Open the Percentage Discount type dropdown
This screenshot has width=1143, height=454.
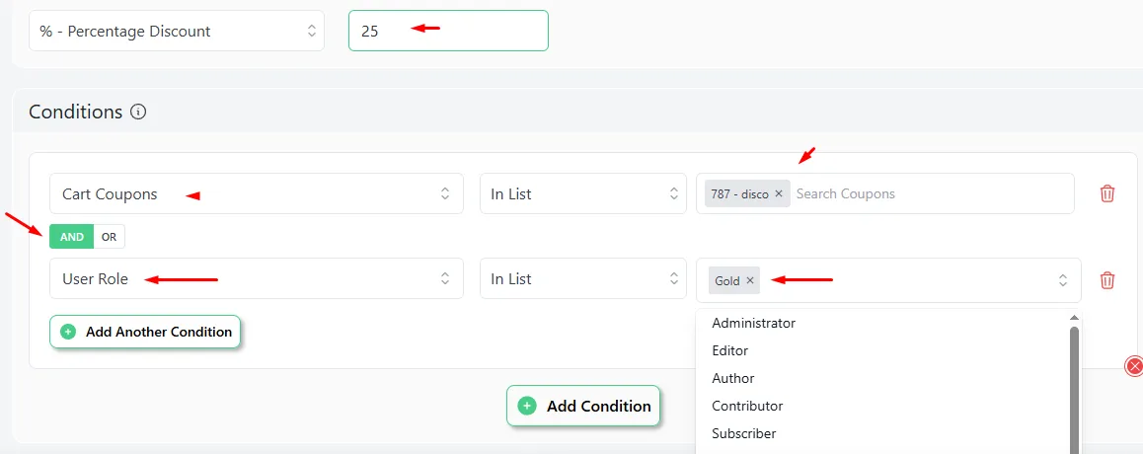(177, 32)
